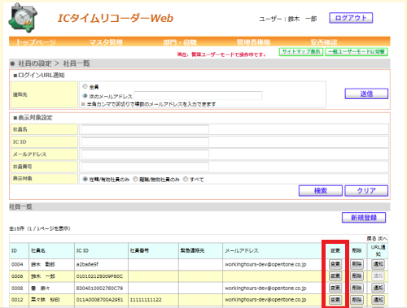Click the IC Time Recorder clock logo
The height and width of the screenshot is (308, 407).
tap(23, 18)
